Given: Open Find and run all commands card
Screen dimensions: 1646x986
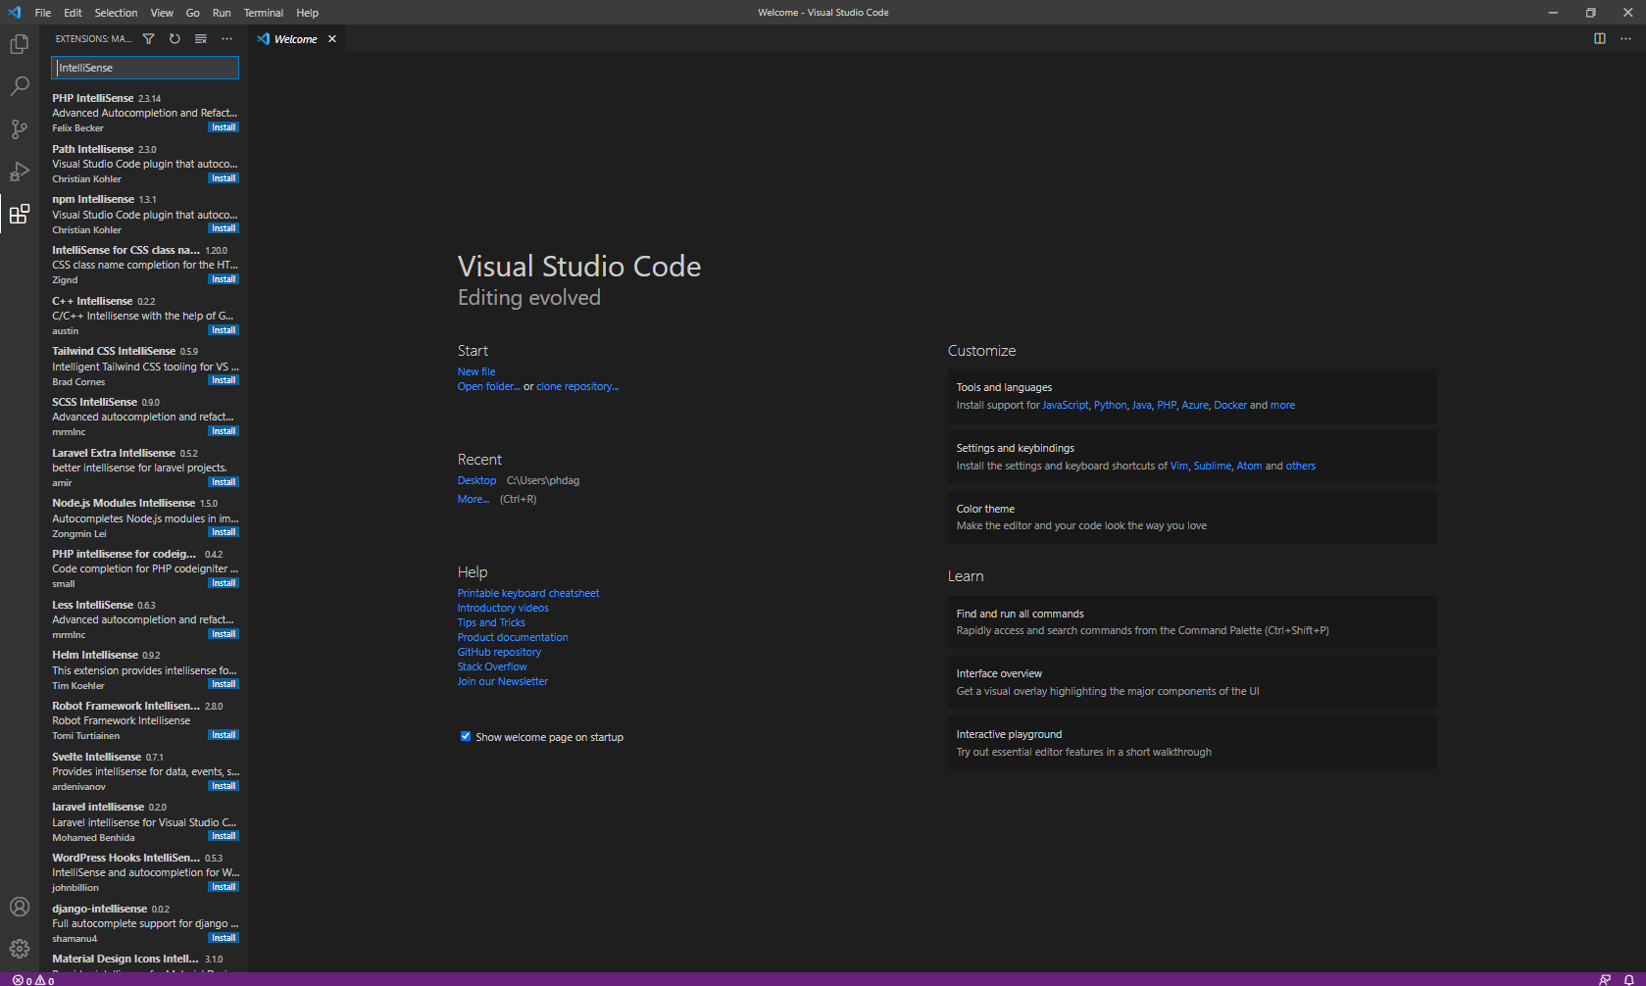Looking at the screenshot, I should (1192, 622).
